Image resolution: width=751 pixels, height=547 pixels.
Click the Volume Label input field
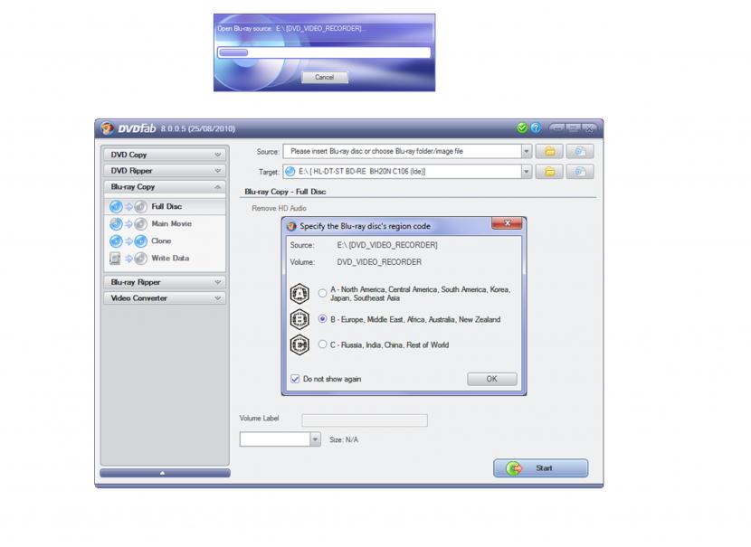(x=365, y=420)
